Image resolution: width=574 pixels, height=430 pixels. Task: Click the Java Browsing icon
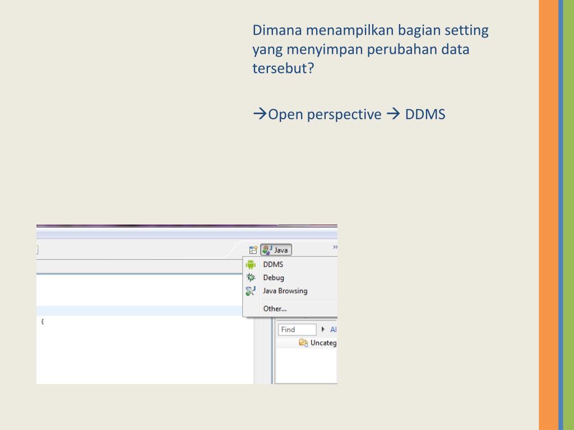click(x=251, y=291)
